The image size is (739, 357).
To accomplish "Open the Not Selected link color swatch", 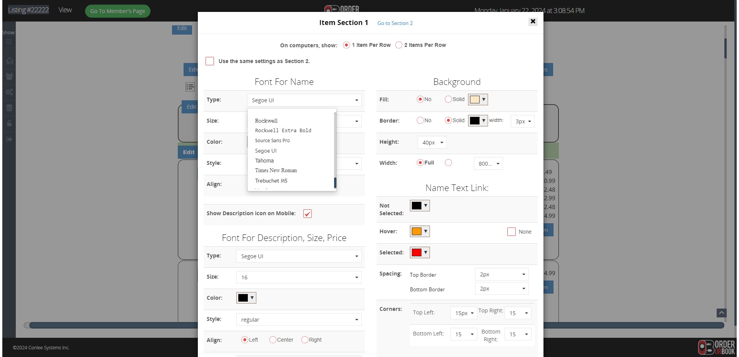I will tap(420, 206).
